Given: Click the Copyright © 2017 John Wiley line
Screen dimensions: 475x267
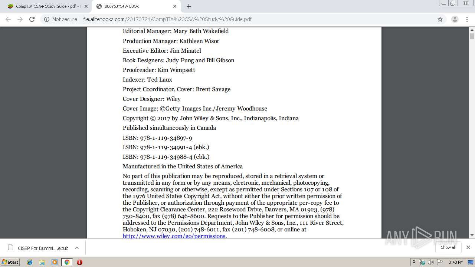Looking at the screenshot, I should 211,118.
